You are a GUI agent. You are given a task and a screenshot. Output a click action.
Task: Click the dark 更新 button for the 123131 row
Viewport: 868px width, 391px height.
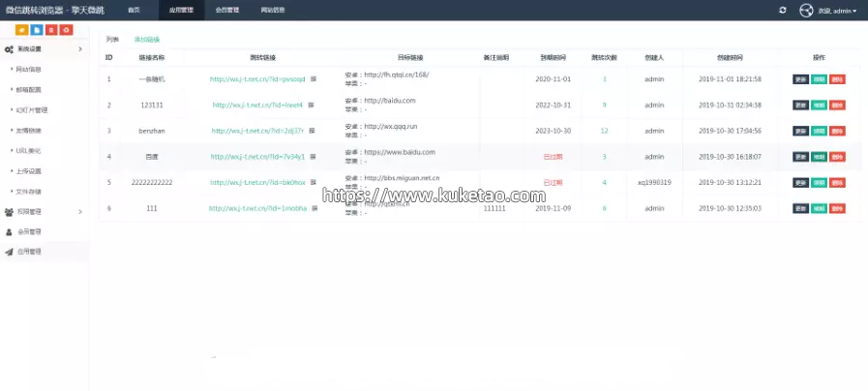point(800,105)
